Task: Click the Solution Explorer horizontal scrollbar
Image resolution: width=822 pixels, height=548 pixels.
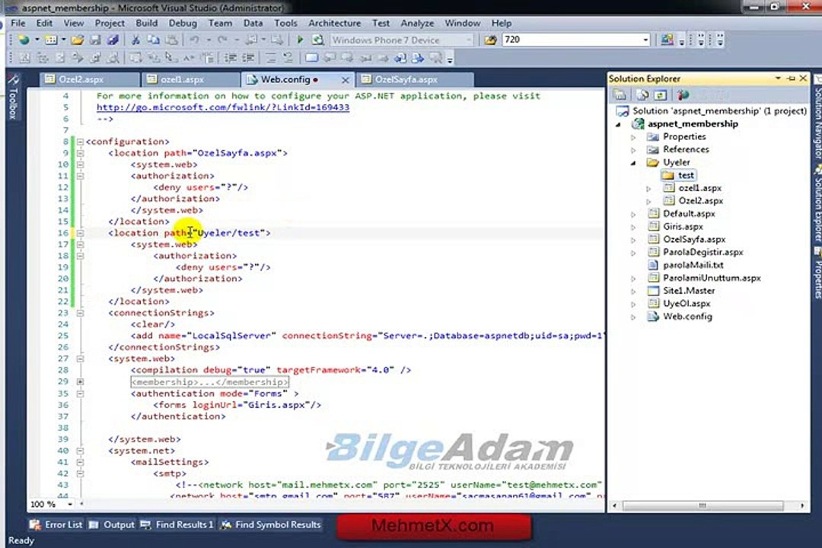Action: [703, 505]
